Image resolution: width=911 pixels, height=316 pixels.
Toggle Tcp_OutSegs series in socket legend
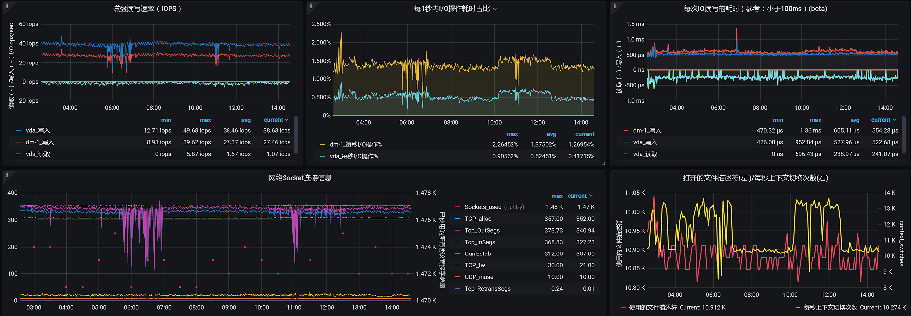pyautogui.click(x=482, y=231)
